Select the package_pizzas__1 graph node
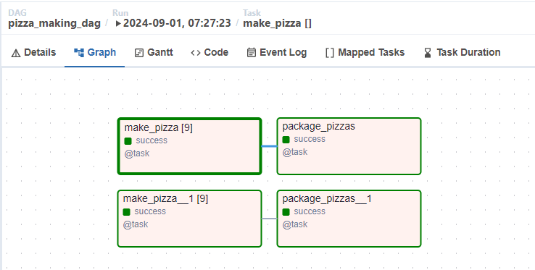Screen dimensions: 535x270 point(349,219)
